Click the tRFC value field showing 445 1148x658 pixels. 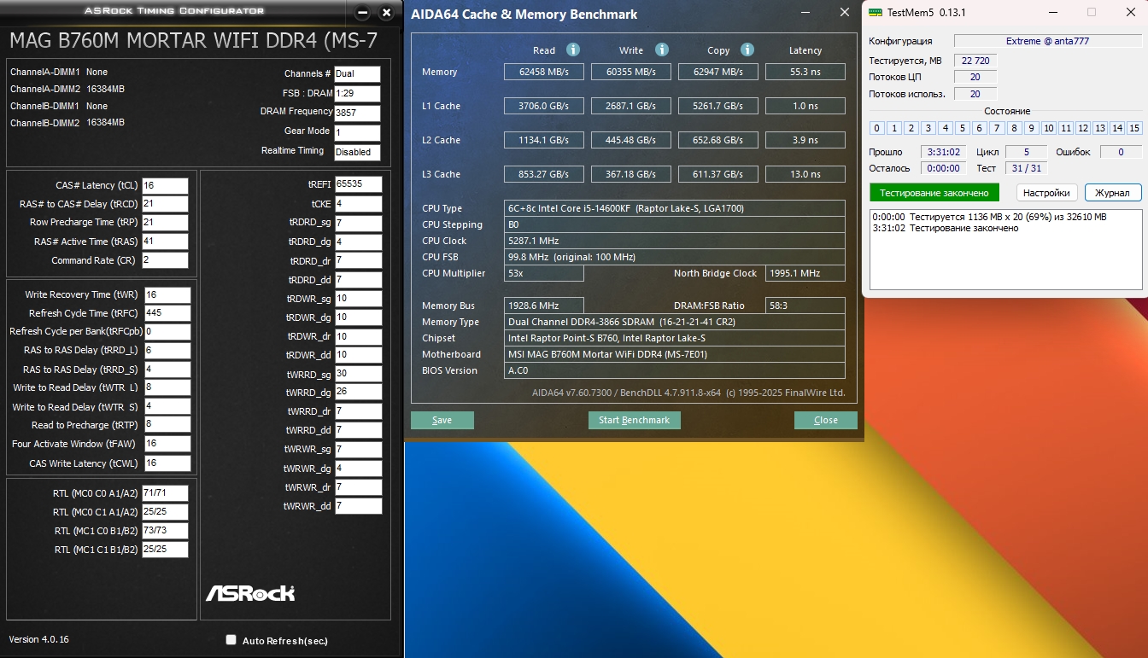(167, 313)
